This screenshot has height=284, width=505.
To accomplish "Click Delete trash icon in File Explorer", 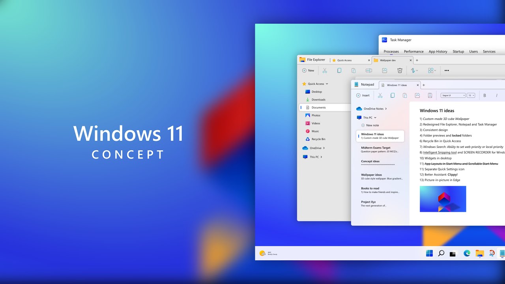I will pos(400,71).
